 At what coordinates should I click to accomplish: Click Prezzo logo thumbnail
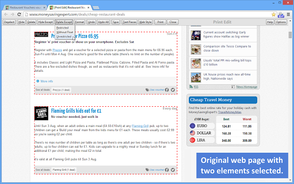41,34
